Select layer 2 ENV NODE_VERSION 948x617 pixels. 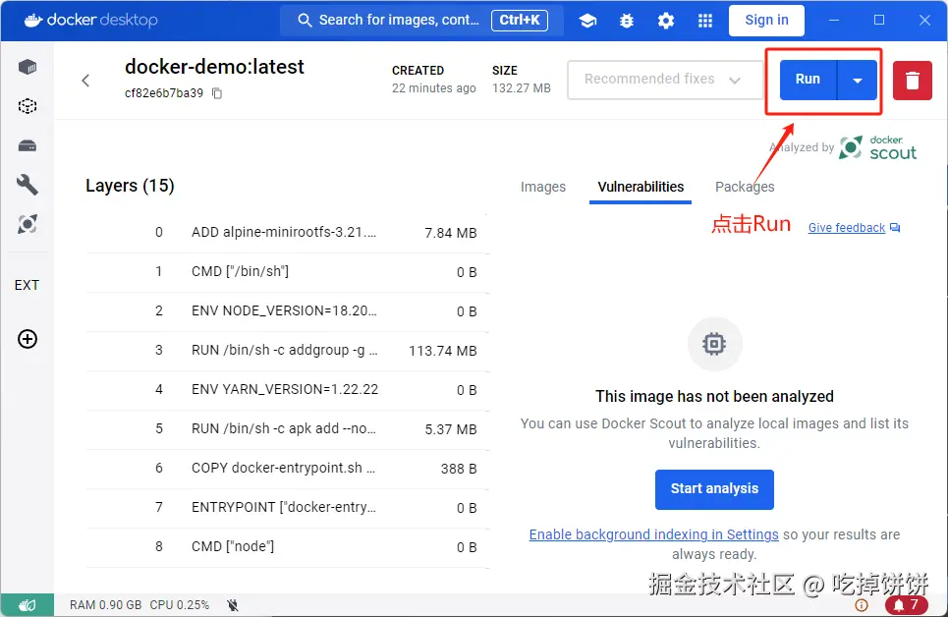pos(287,311)
